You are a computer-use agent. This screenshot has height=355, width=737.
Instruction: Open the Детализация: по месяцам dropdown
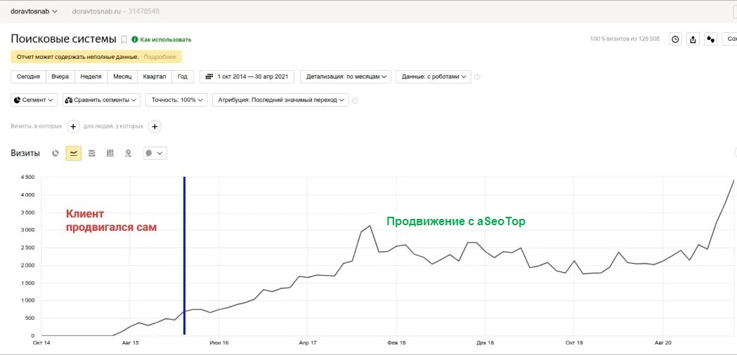346,76
